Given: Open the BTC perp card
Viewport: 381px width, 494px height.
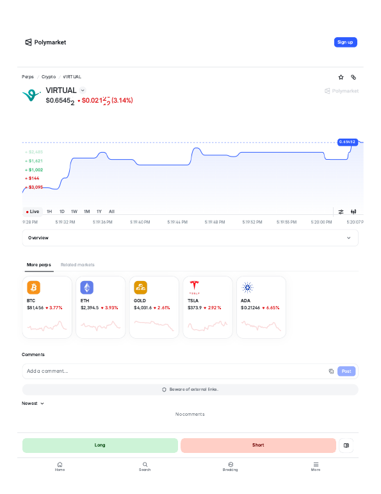Looking at the screenshot, I should click(47, 307).
